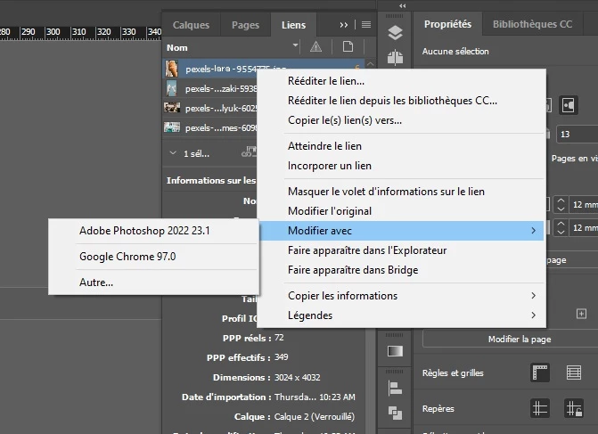Choose Faire apparaître dans l'Explorateur
Viewport: 598px width, 434px height.
coord(402,250)
